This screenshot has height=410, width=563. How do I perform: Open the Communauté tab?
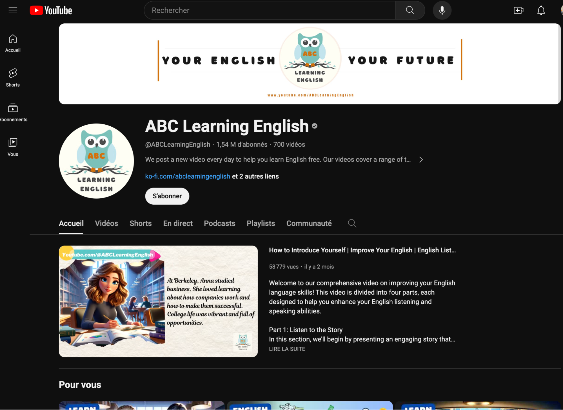[x=309, y=223]
